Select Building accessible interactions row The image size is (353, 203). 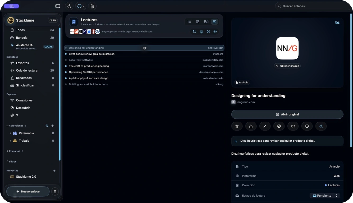tap(144, 84)
